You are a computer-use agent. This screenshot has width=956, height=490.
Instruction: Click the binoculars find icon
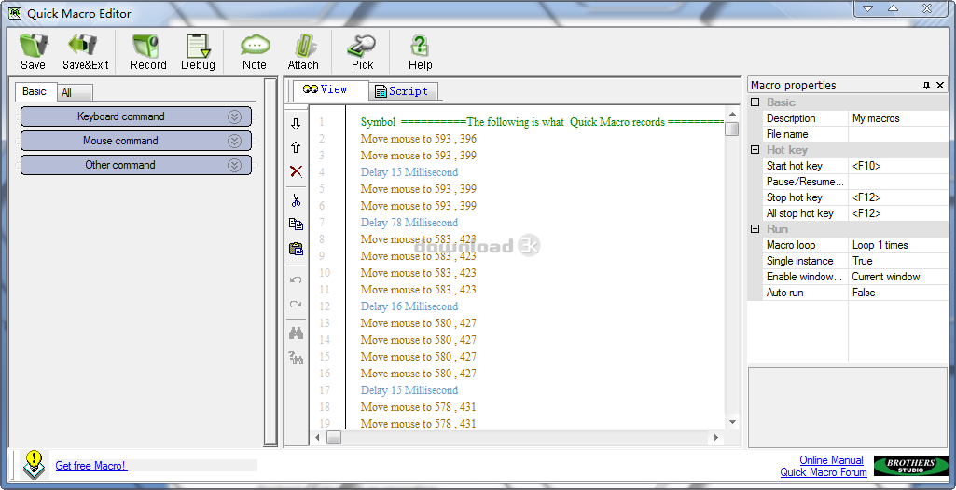[x=296, y=333]
